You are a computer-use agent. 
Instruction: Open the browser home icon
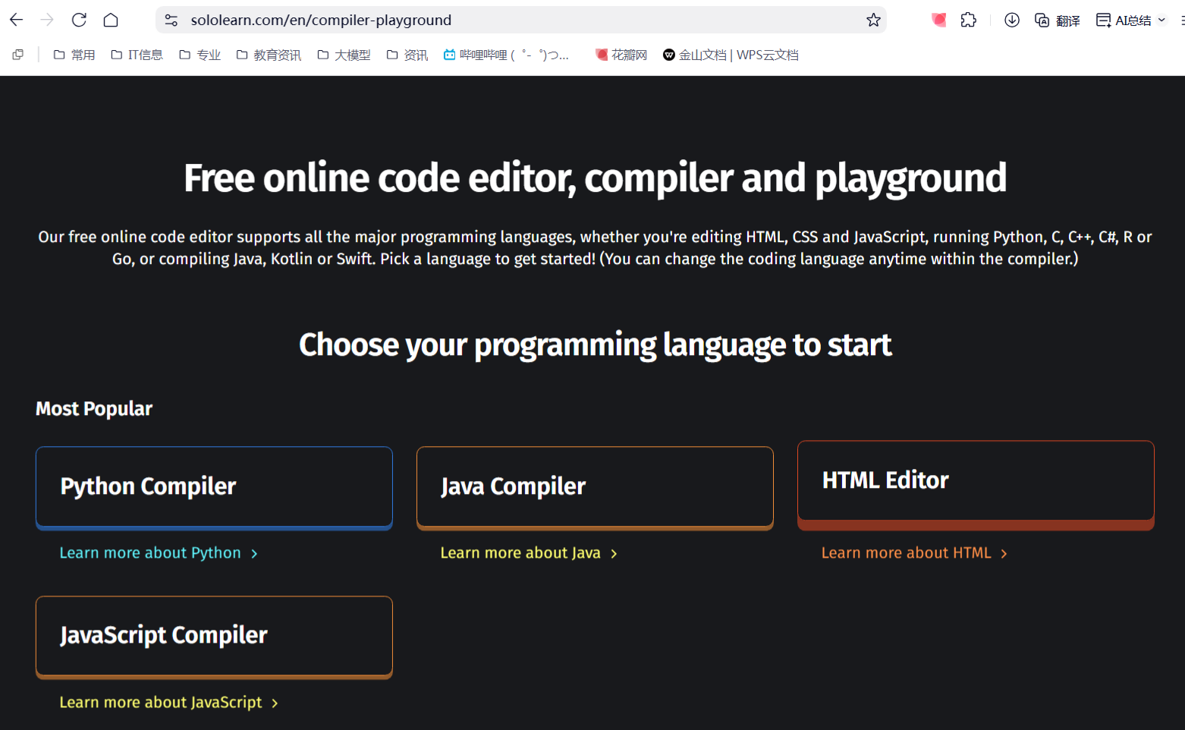[111, 20]
